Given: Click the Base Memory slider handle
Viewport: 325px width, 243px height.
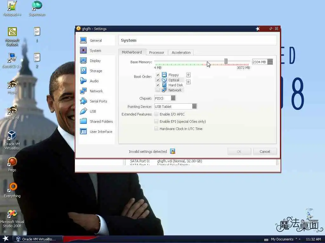Looking at the screenshot, I should 226,61.
